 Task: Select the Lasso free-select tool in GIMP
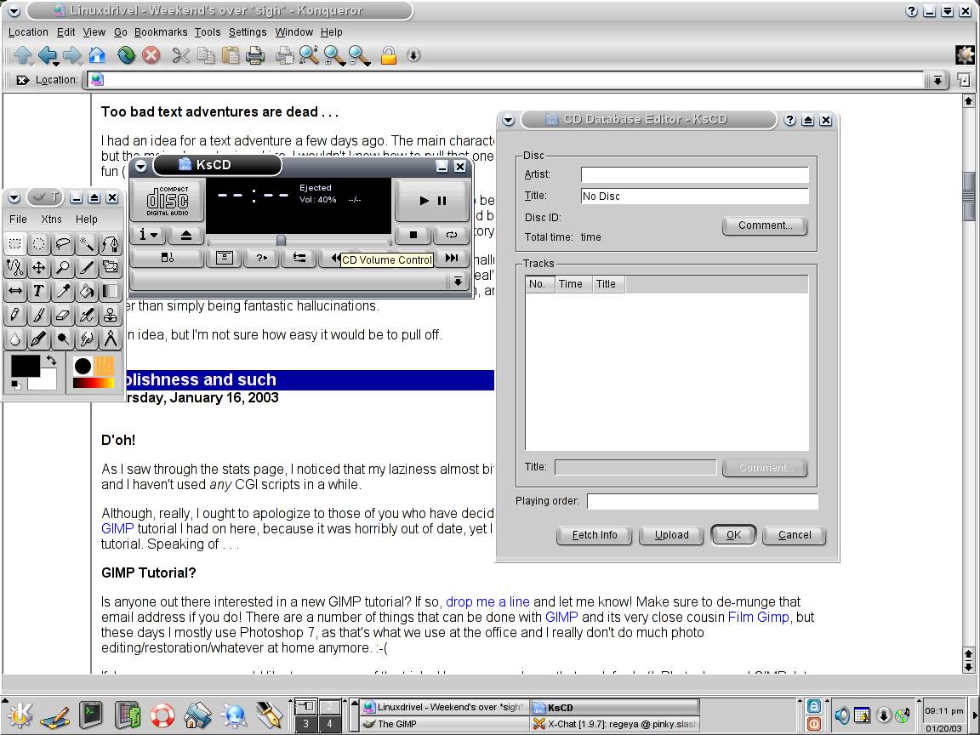coord(62,244)
